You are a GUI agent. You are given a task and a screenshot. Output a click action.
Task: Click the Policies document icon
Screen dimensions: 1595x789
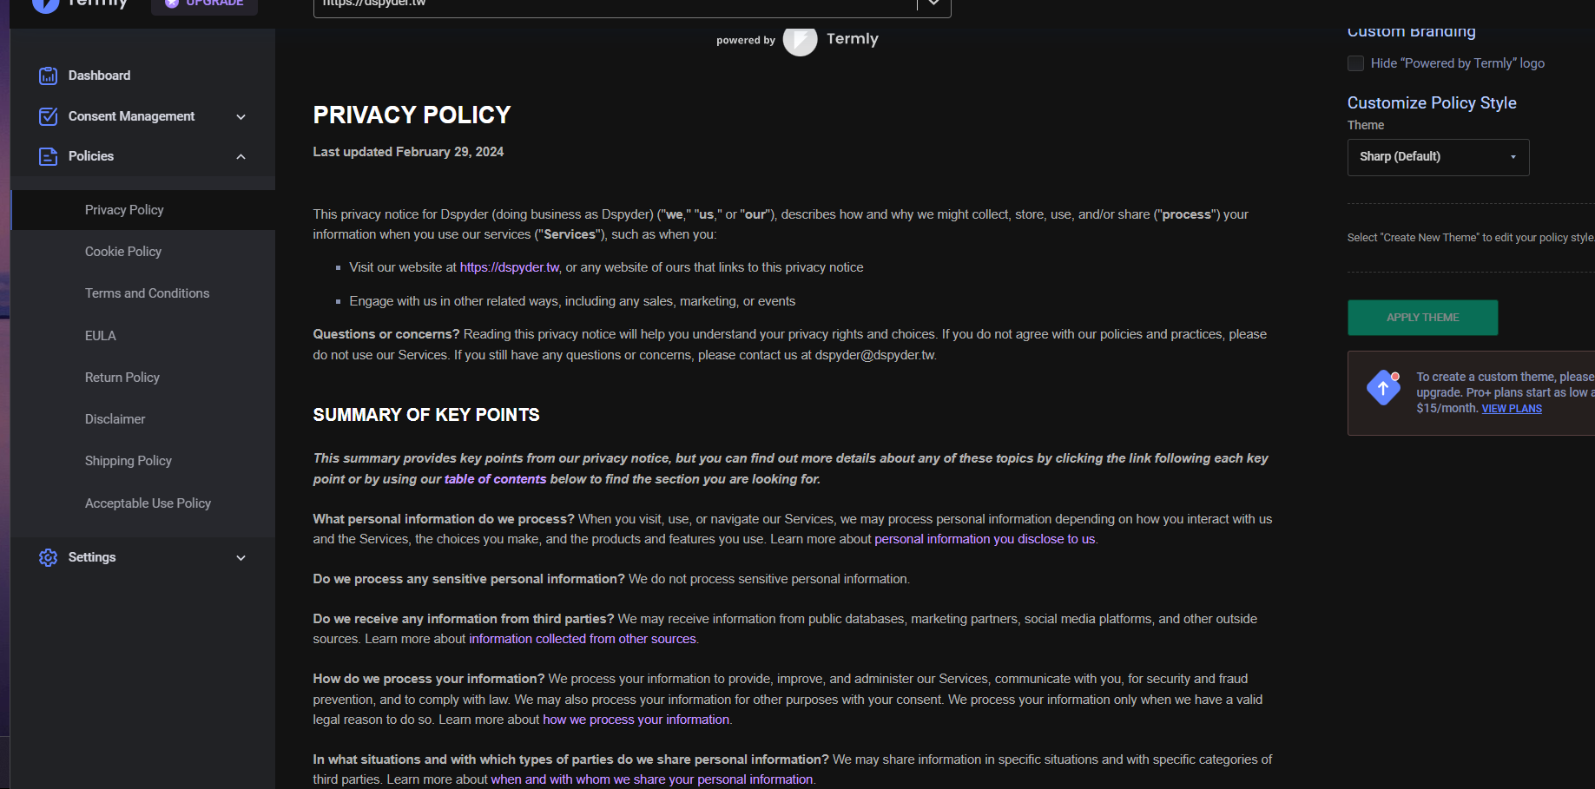[49, 156]
